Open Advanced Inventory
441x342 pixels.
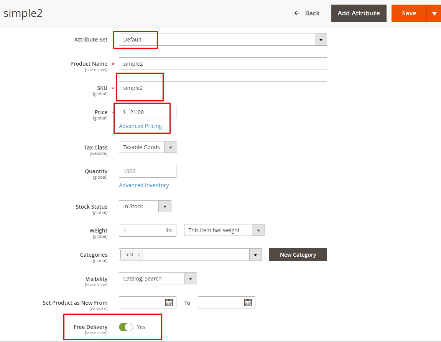tap(144, 185)
